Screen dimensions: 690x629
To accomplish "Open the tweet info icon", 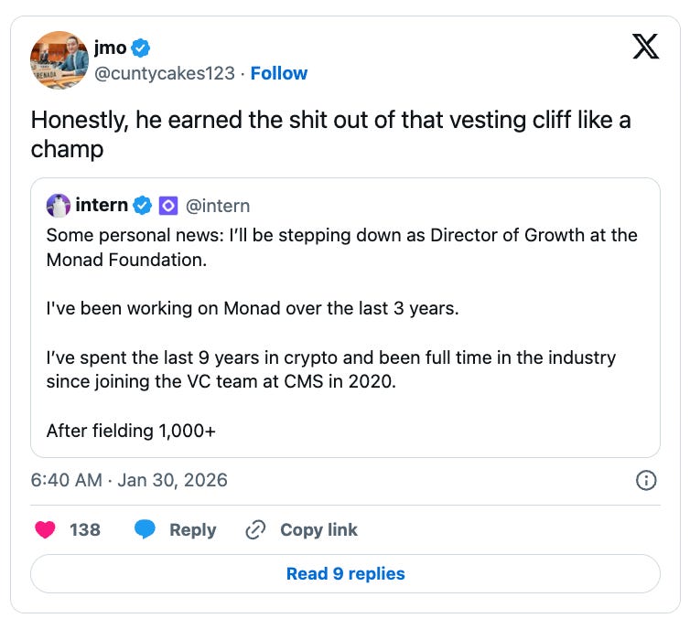I will point(646,480).
